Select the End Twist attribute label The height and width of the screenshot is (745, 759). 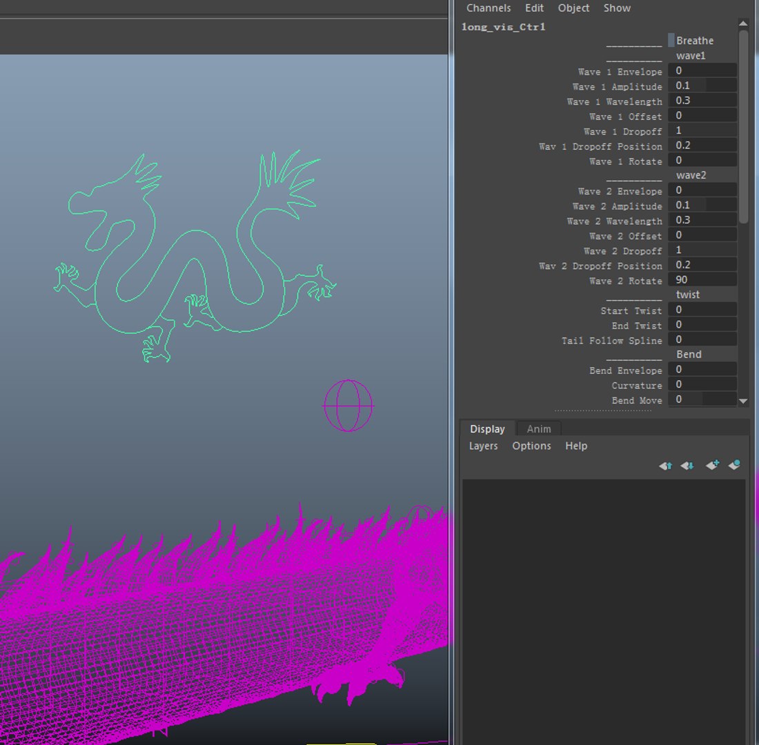pos(637,326)
